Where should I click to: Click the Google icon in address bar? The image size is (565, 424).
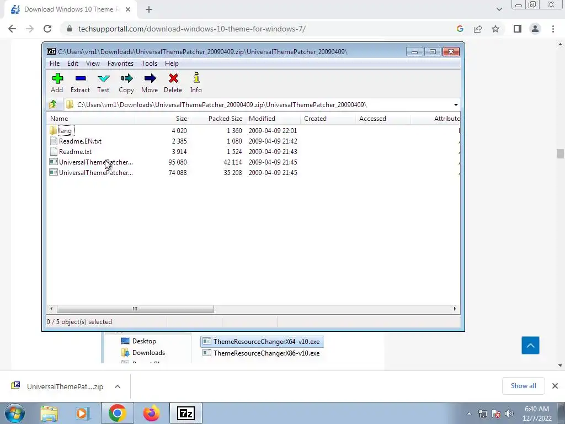(x=460, y=29)
